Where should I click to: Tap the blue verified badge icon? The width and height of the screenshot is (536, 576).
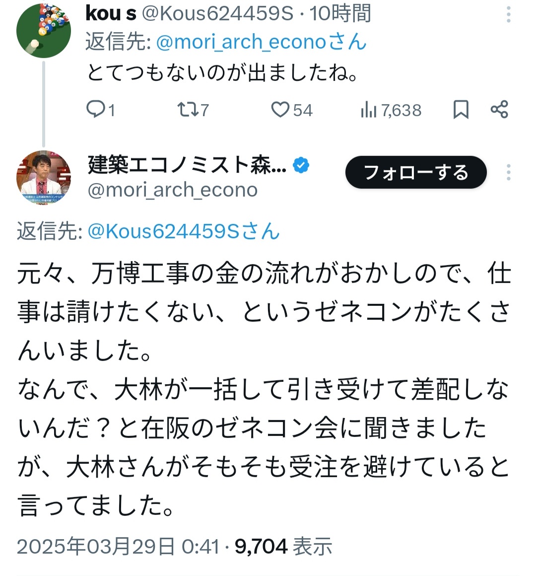point(301,165)
